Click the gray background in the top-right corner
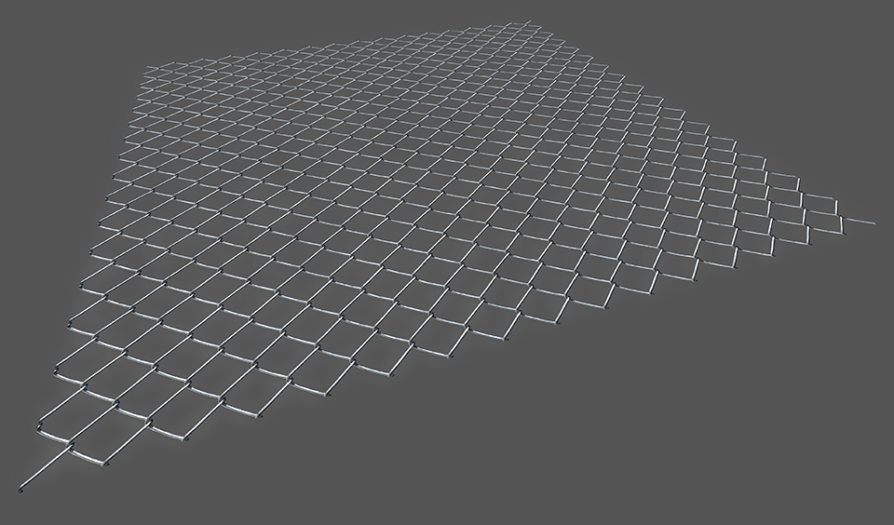Viewport: 894px width, 525px height. (x=838, y=37)
